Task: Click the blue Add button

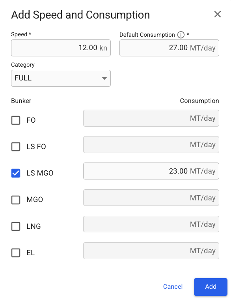Action: [x=211, y=287]
